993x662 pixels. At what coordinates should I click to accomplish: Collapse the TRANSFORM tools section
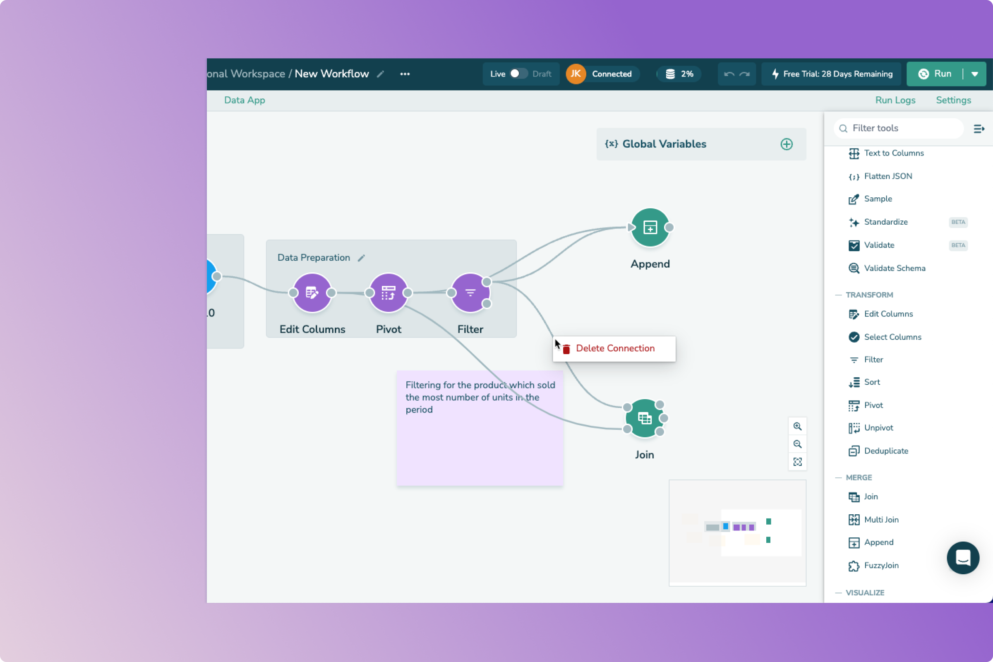click(839, 295)
